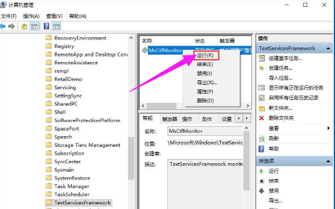This screenshot has height=209, width=335.
Task: Open the 操作(A) menu
Action: point(31,16)
